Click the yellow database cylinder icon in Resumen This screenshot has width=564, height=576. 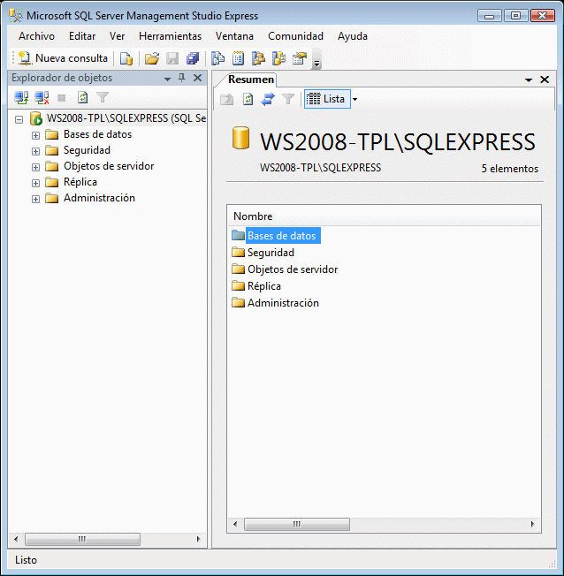240,138
